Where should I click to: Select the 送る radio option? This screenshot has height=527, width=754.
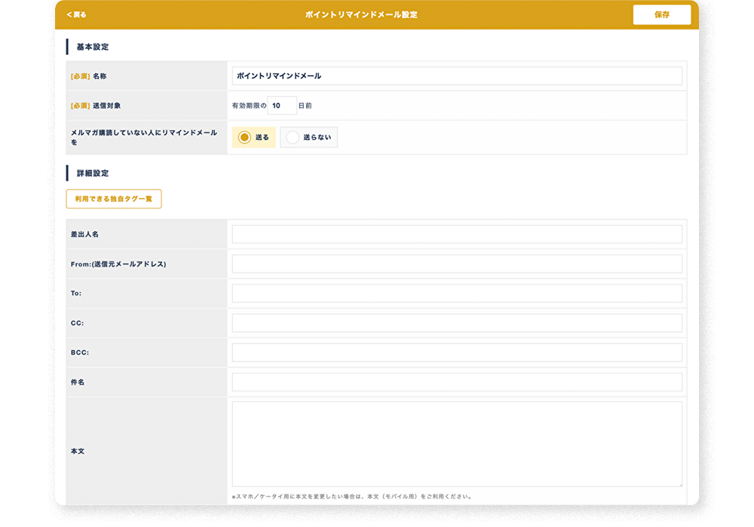click(x=253, y=137)
